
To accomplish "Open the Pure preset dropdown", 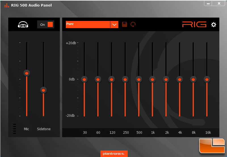I will (x=92, y=24).
